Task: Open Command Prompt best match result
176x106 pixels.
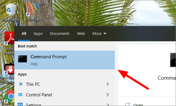Action: (65, 60)
